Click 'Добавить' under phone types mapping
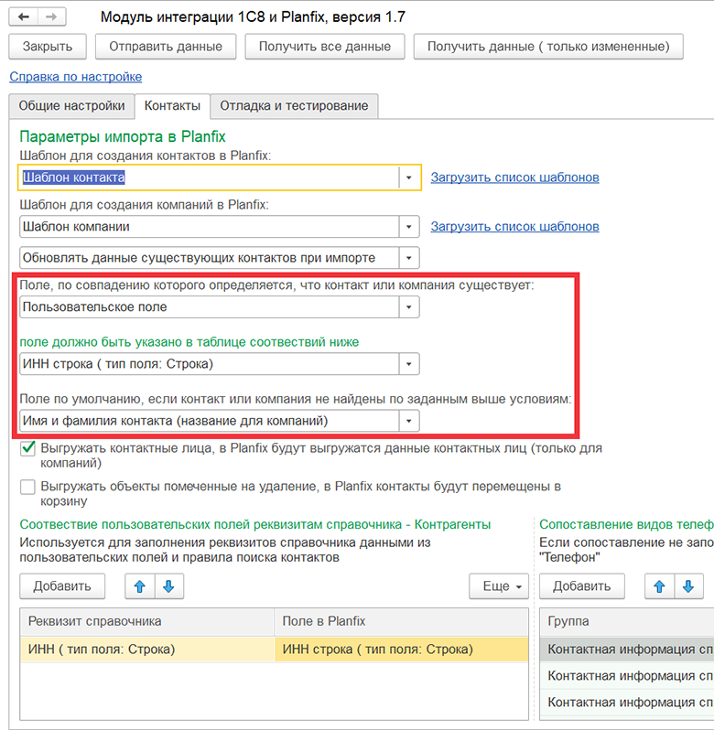Image resolution: width=714 pixels, height=730 pixels. pos(581,586)
